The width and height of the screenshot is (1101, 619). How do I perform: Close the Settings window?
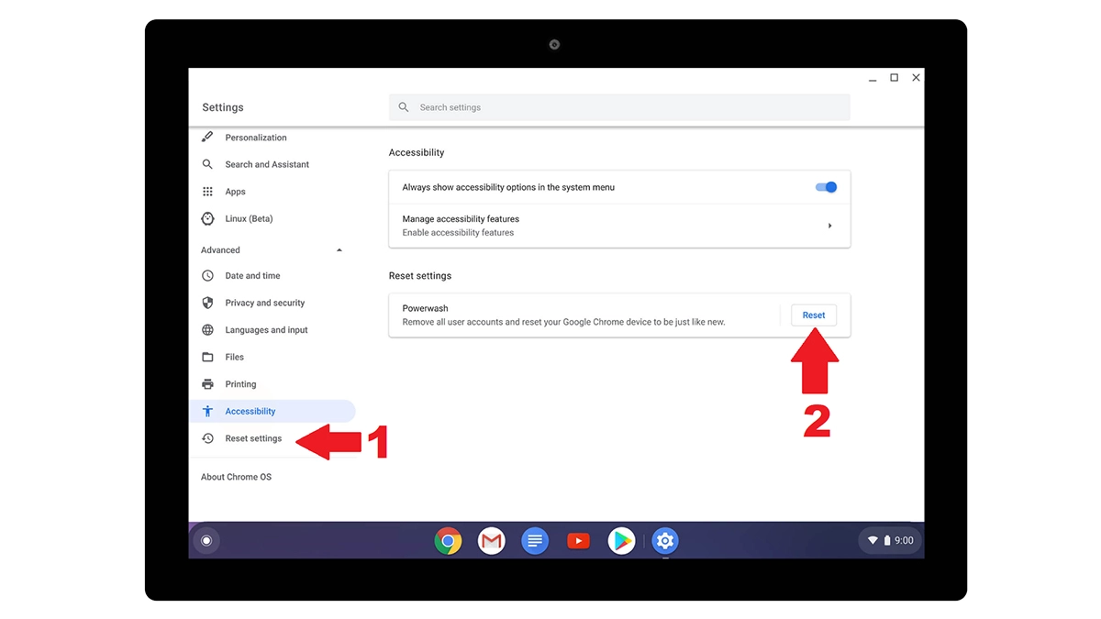916,78
